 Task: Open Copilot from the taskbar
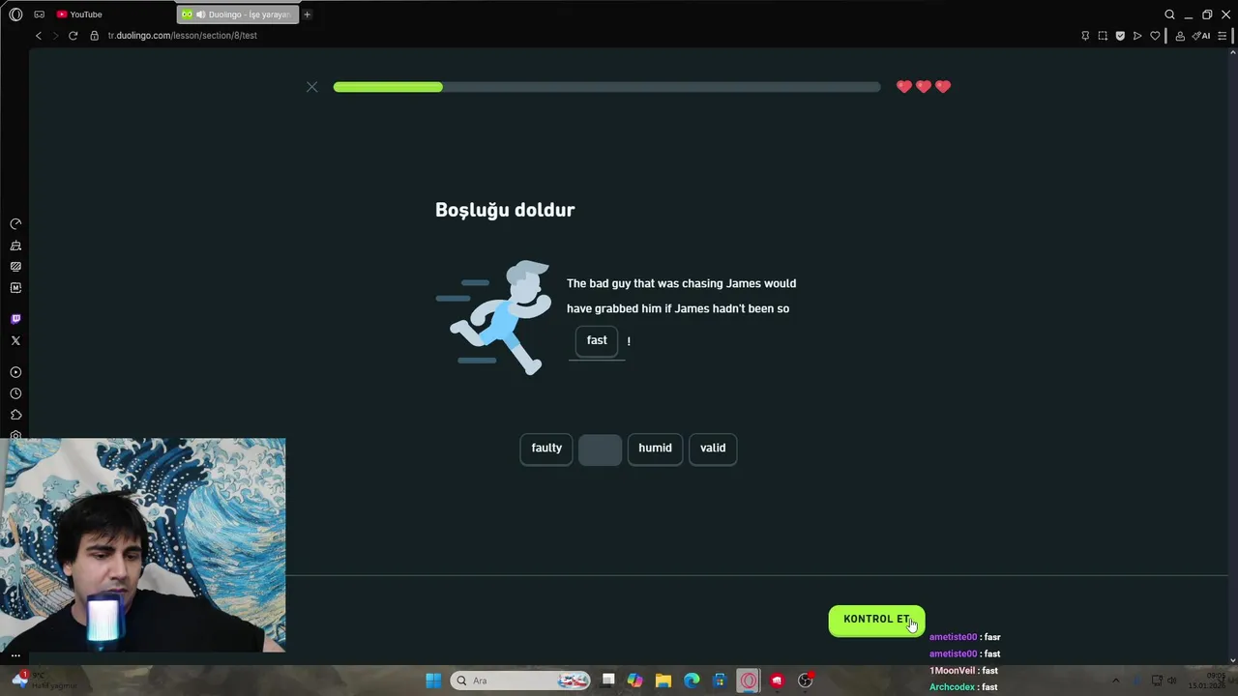click(634, 681)
